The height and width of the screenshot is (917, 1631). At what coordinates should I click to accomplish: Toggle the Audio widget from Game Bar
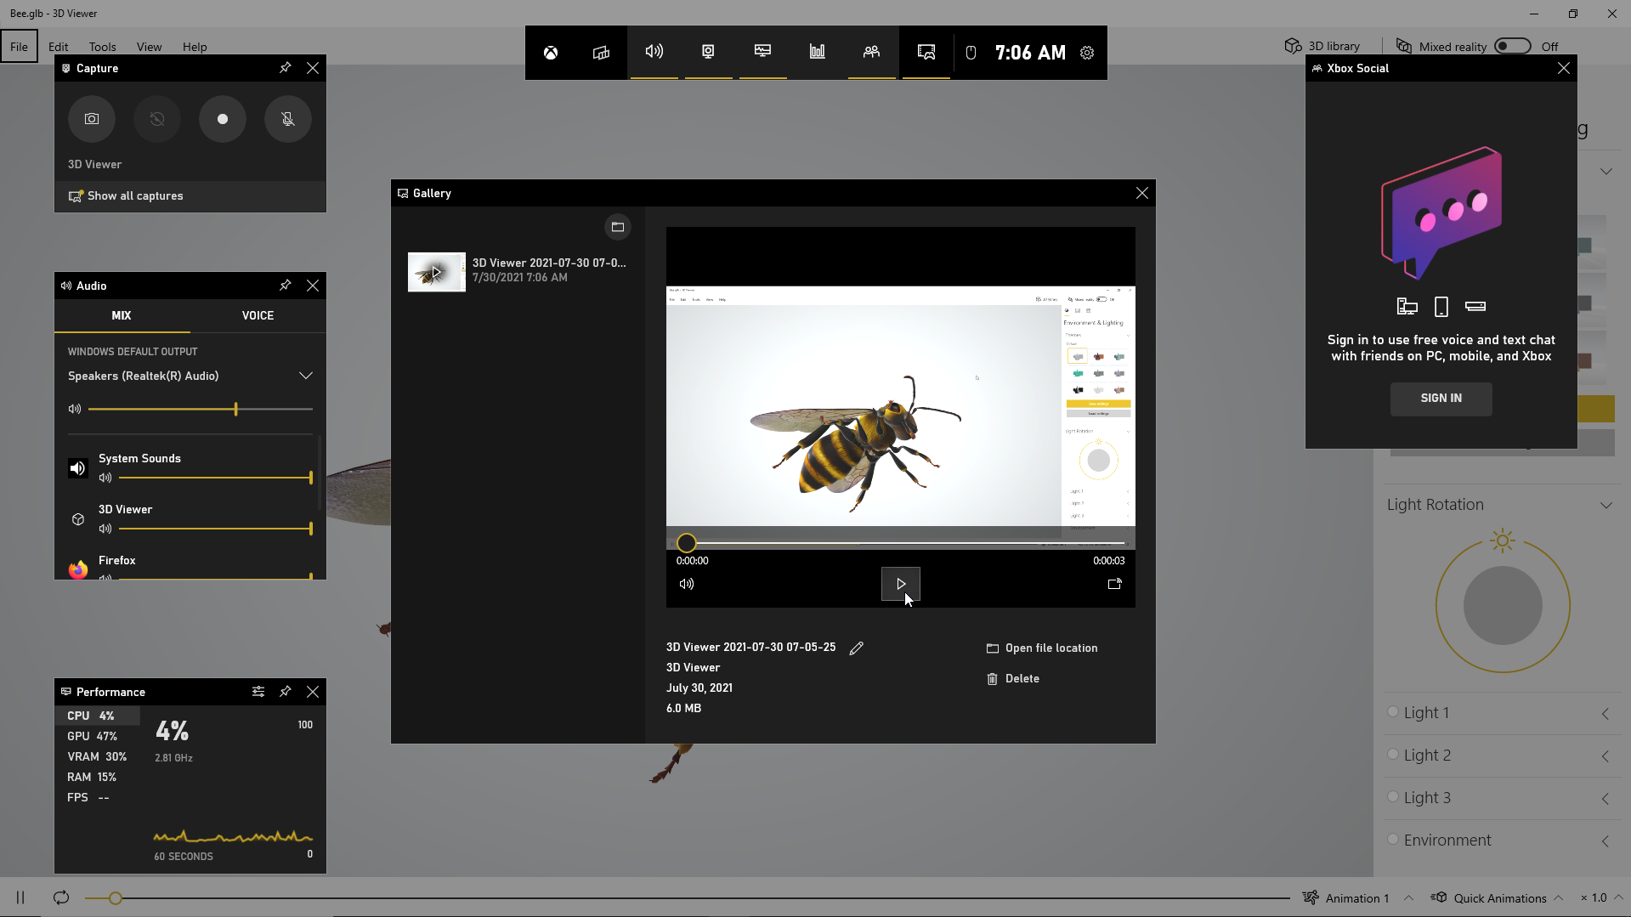(x=654, y=52)
